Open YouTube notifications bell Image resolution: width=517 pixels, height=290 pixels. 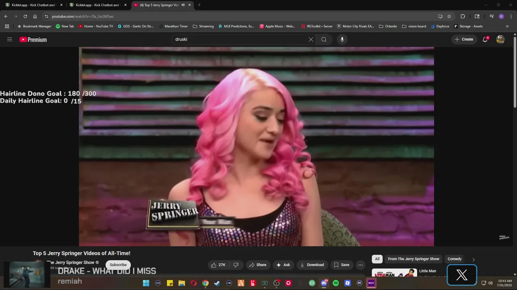485,39
